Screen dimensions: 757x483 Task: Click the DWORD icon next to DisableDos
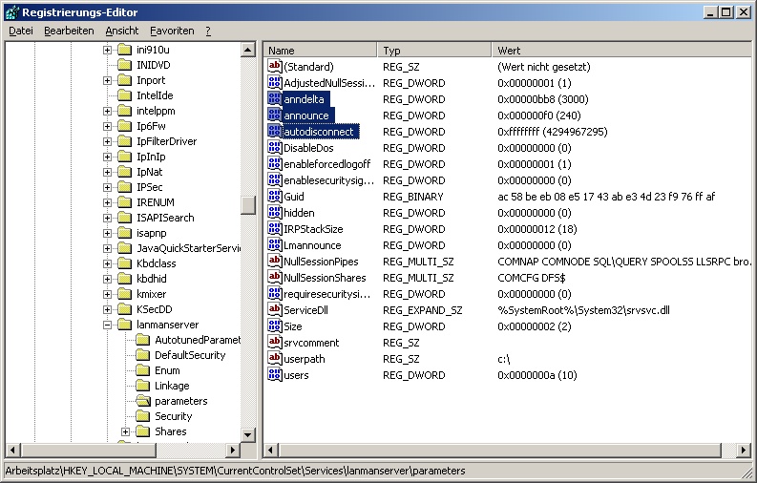coord(275,148)
